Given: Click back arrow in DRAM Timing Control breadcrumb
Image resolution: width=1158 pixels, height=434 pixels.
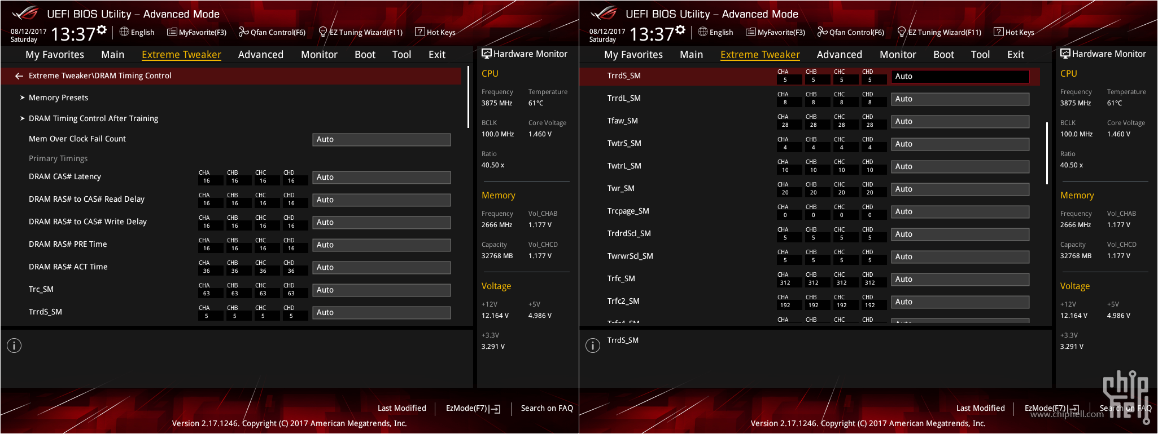Looking at the screenshot, I should point(19,76).
